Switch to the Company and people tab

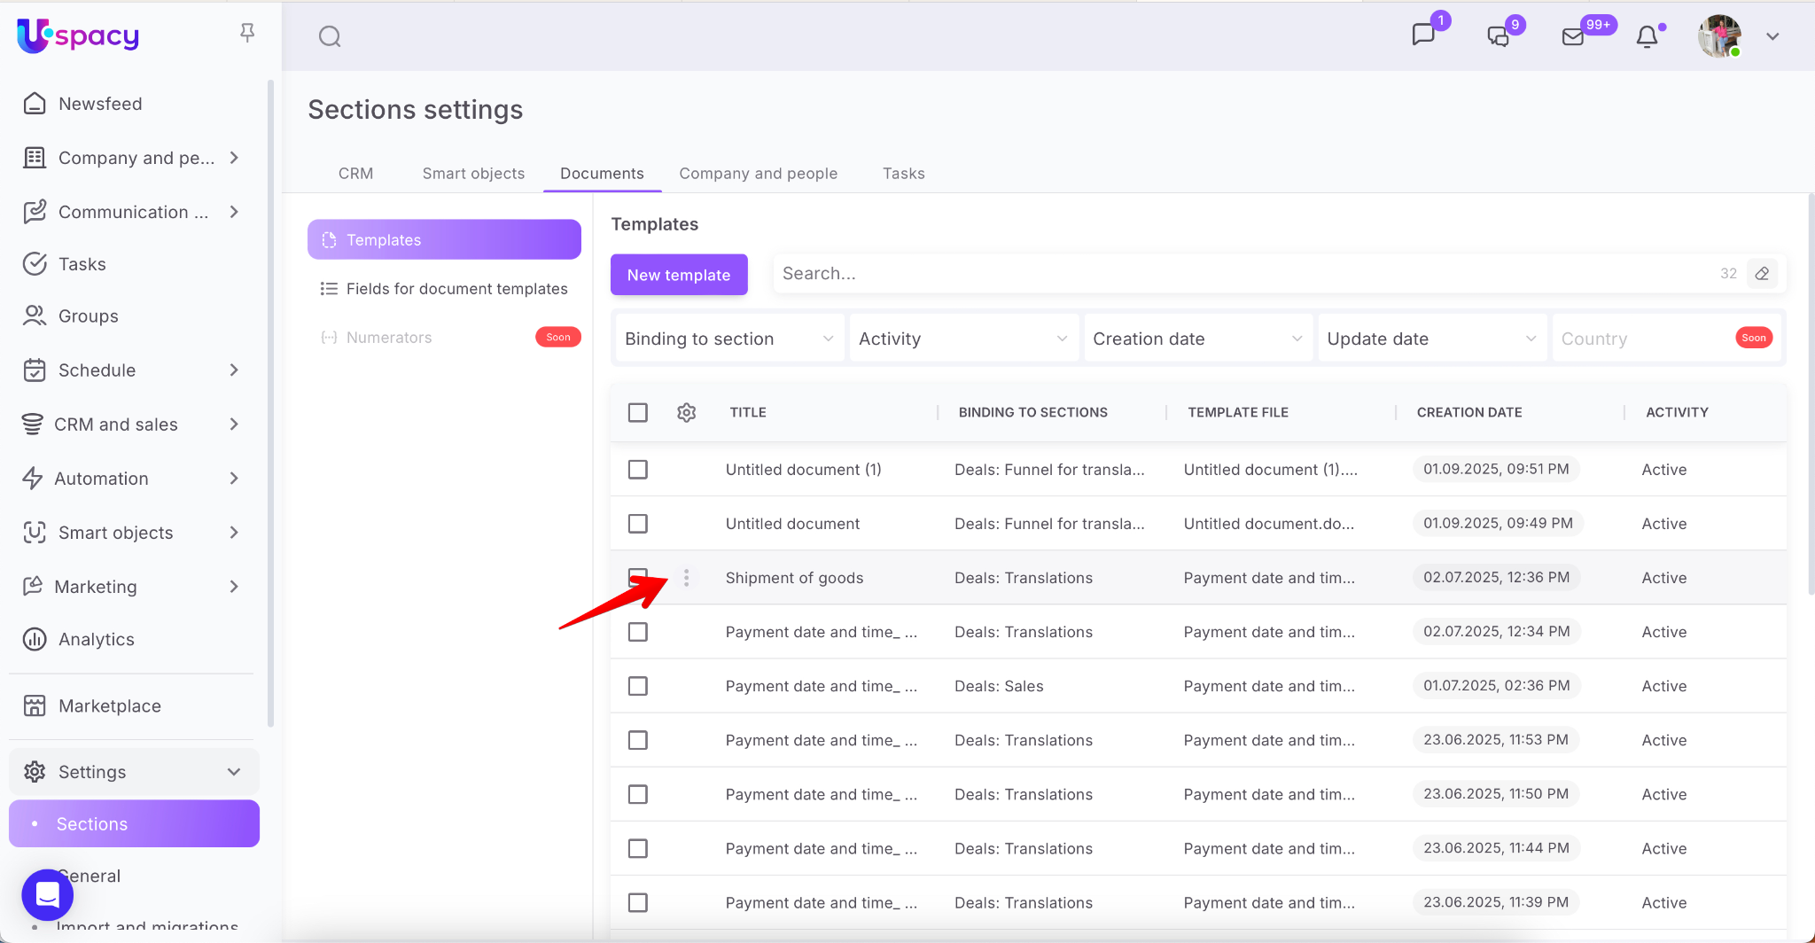point(758,174)
